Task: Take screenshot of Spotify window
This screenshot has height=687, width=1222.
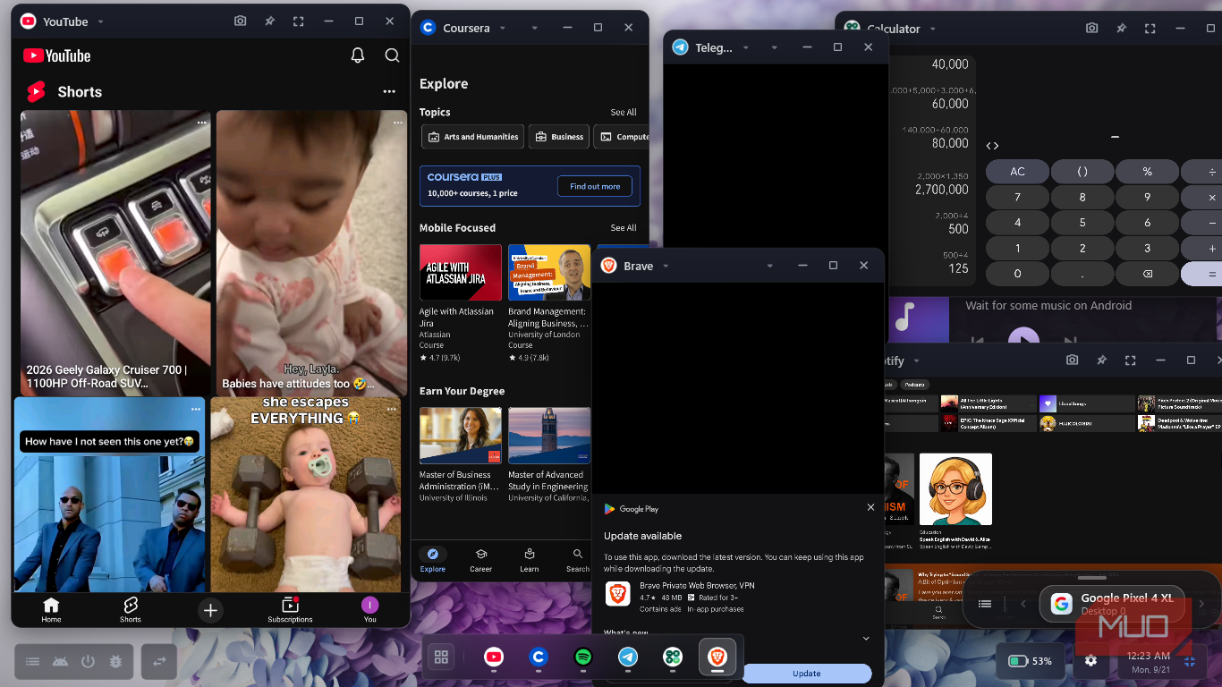Action: coord(1072,360)
